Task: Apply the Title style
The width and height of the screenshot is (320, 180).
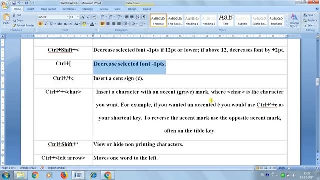Action: 225,20
